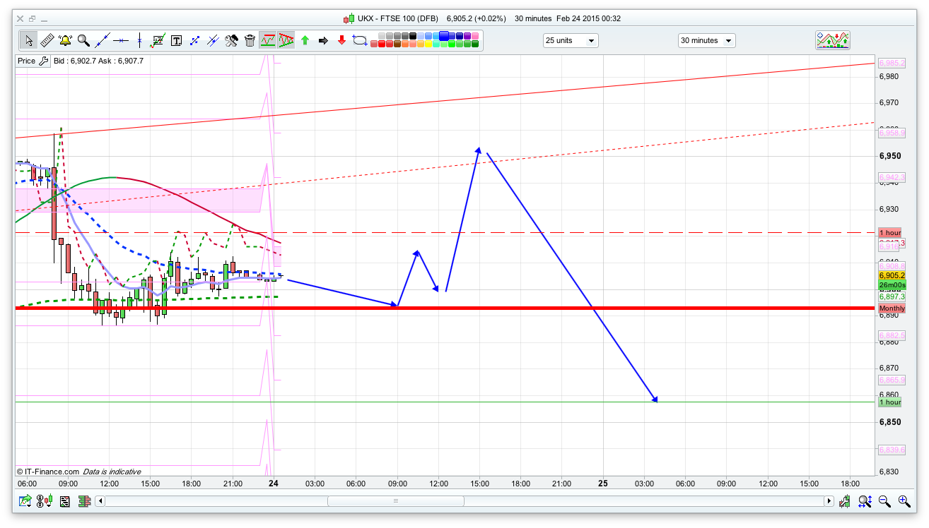Select the text annotation tool
This screenshot has height=528, width=929.
click(x=176, y=40)
